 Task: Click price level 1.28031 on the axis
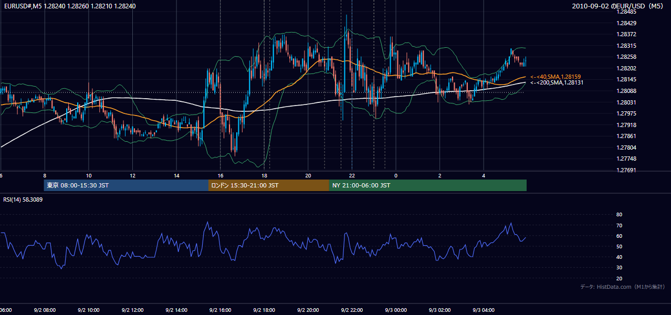click(626, 102)
